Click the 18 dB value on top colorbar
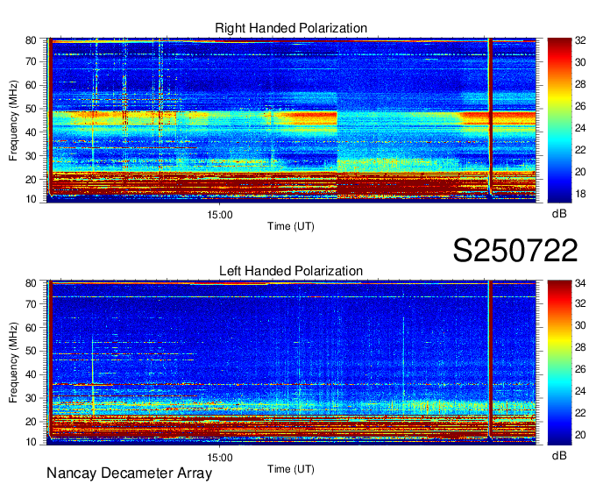 click(x=580, y=195)
